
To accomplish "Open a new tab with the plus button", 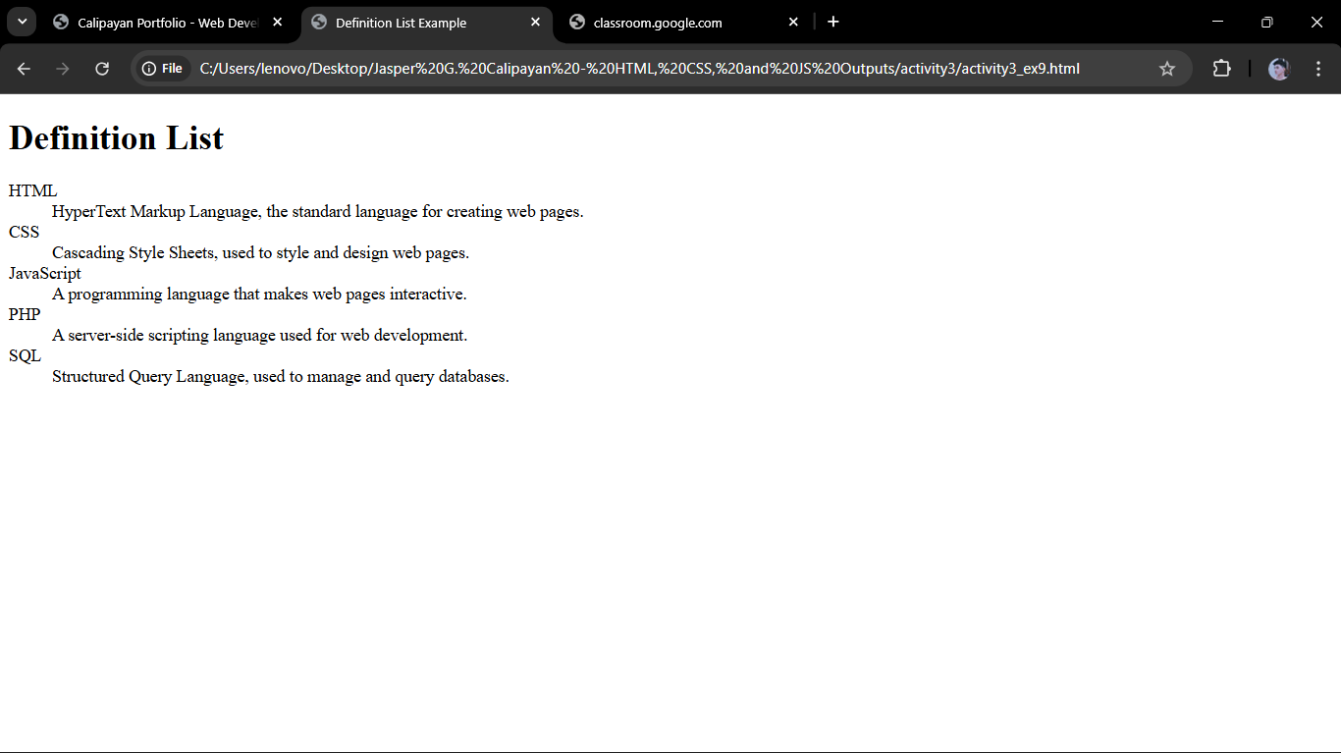I will (833, 22).
